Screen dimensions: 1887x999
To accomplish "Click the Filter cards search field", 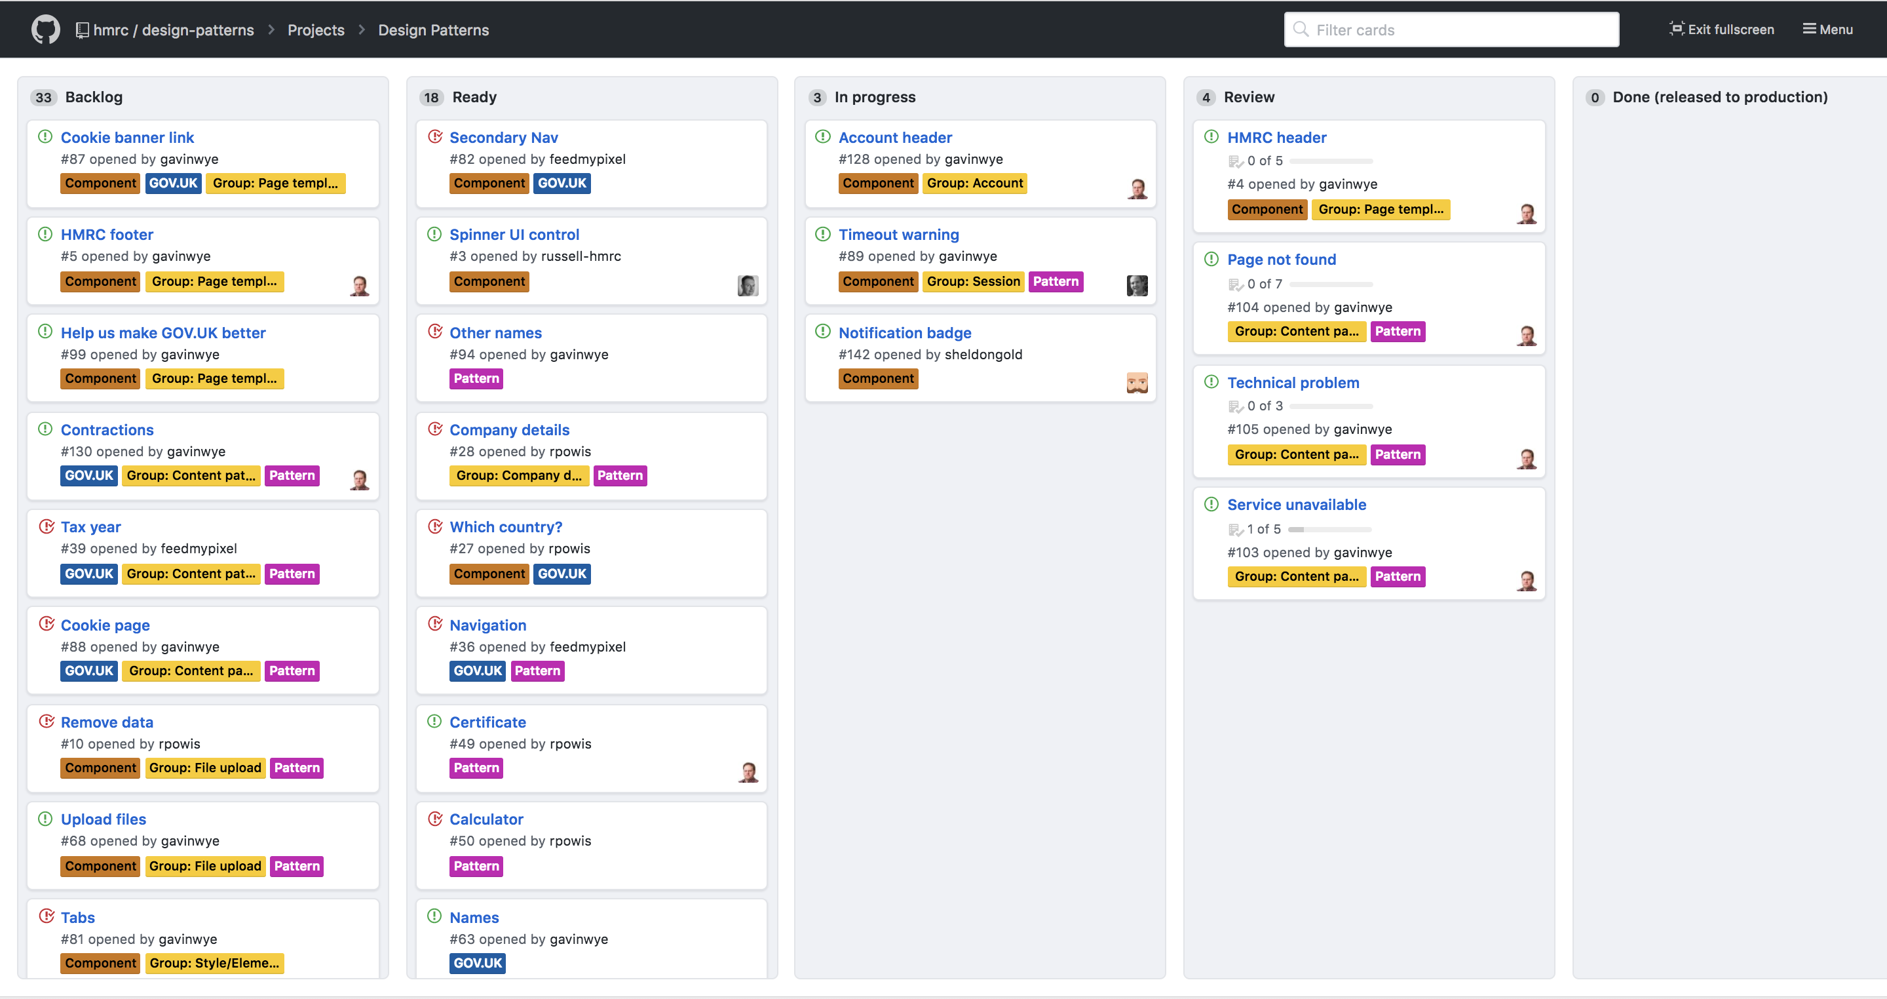I will (1451, 30).
